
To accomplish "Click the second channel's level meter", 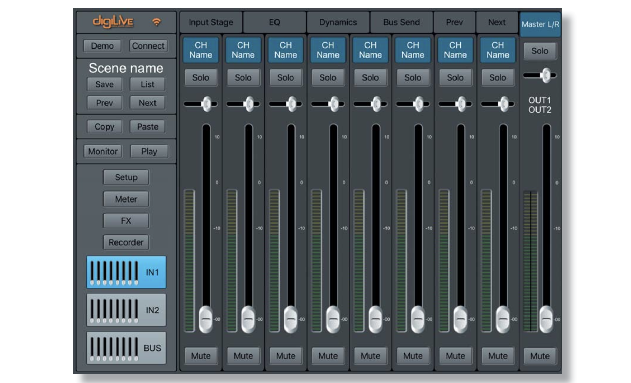I will pyautogui.click(x=232, y=261).
